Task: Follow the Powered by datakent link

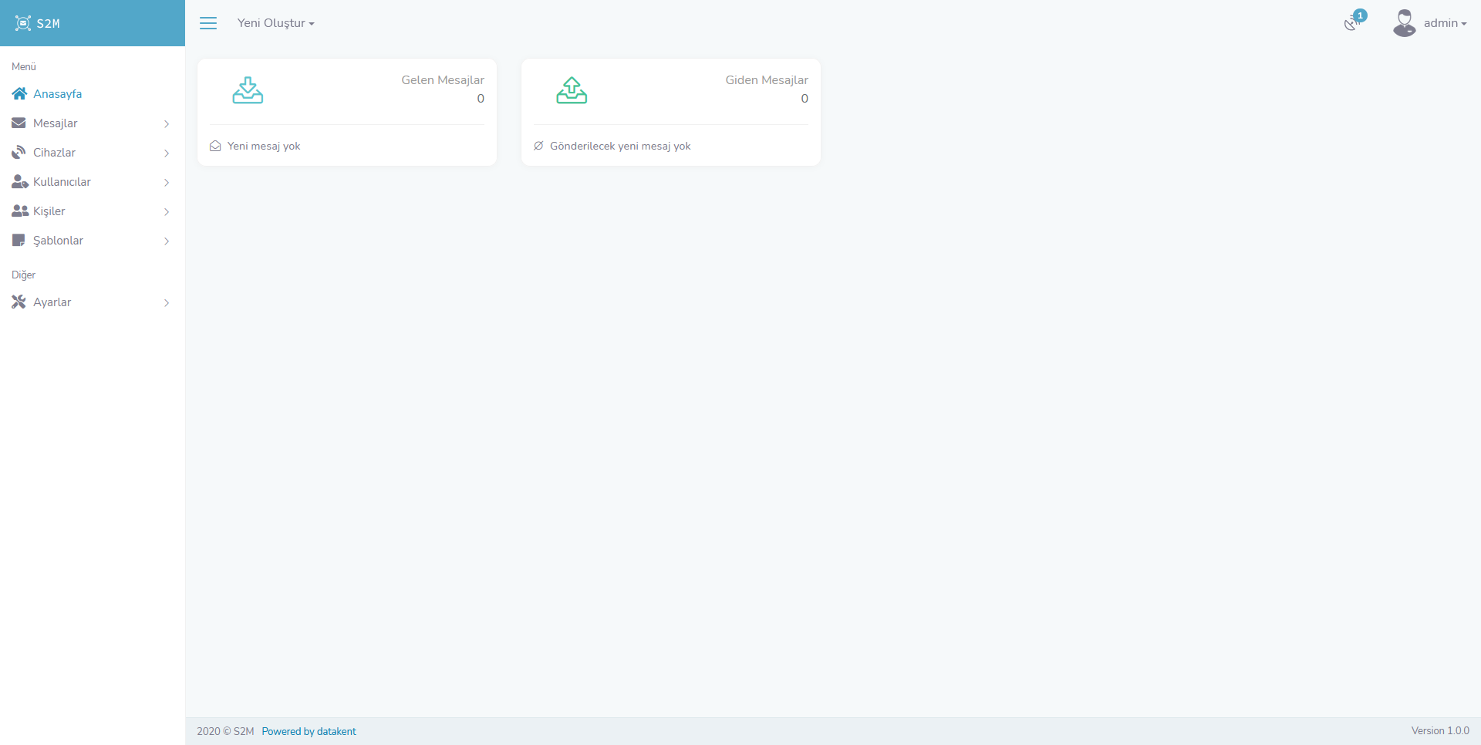Action: (x=309, y=731)
